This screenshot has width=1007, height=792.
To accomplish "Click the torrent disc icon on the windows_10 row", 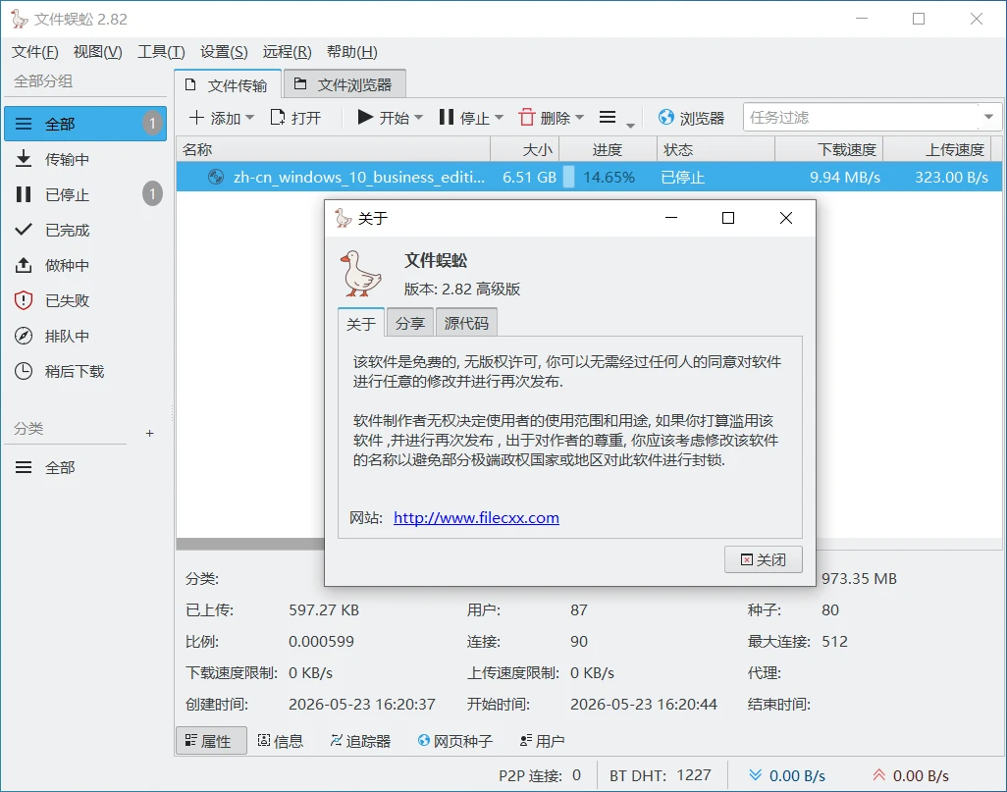I will (x=216, y=177).
